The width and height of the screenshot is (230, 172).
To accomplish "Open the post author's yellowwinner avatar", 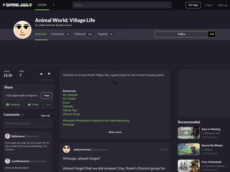I will click(x=66, y=149).
